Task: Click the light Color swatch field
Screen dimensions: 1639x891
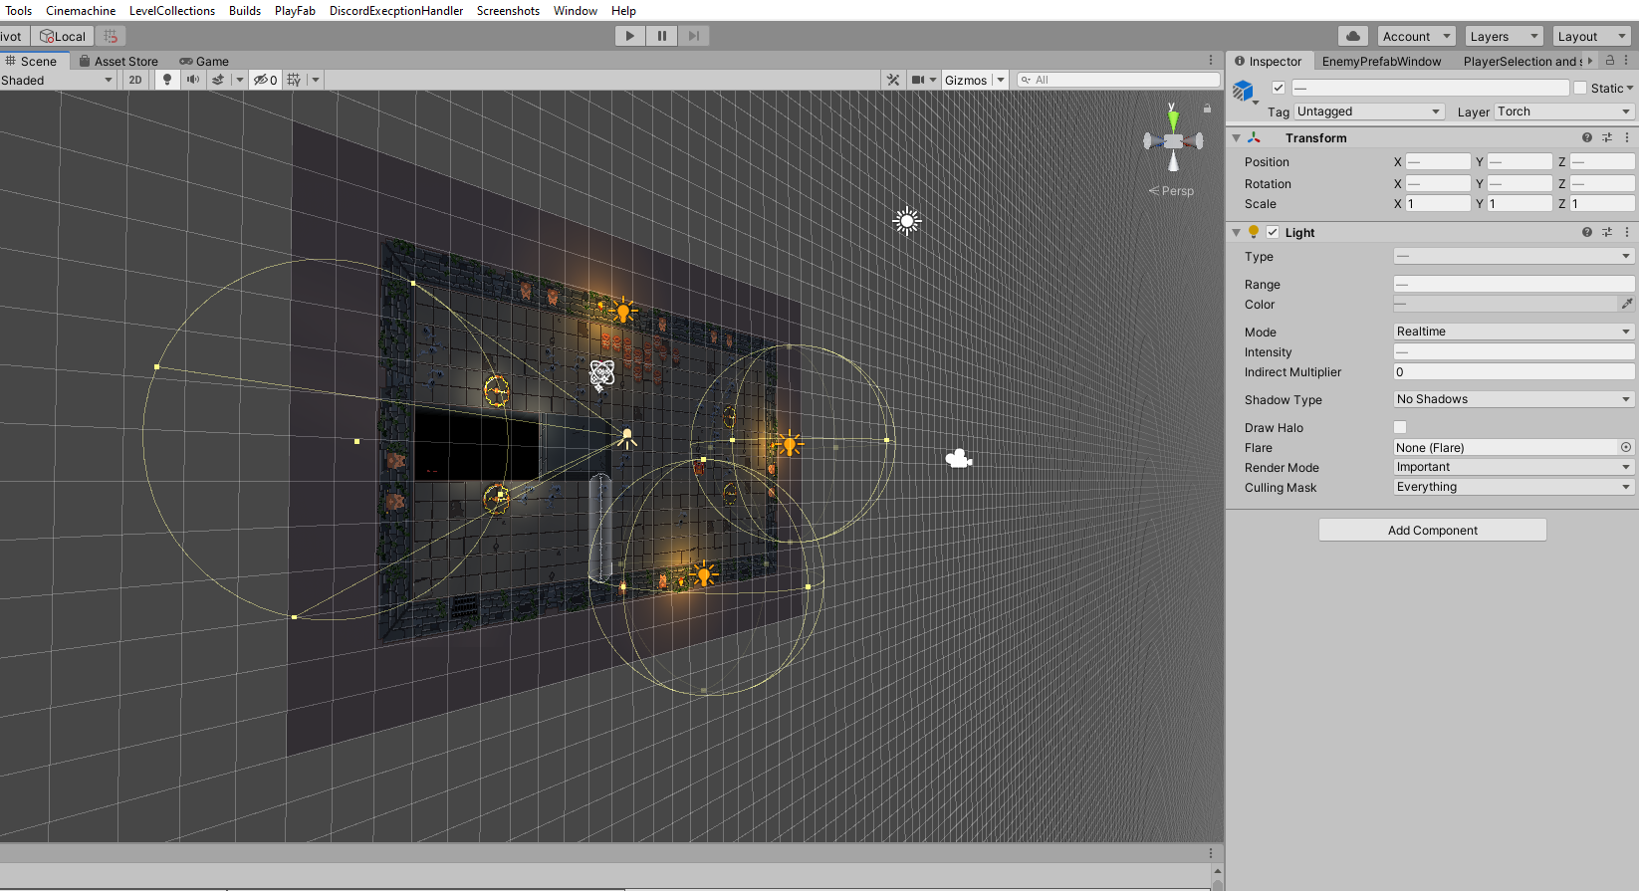Action: [1505, 304]
